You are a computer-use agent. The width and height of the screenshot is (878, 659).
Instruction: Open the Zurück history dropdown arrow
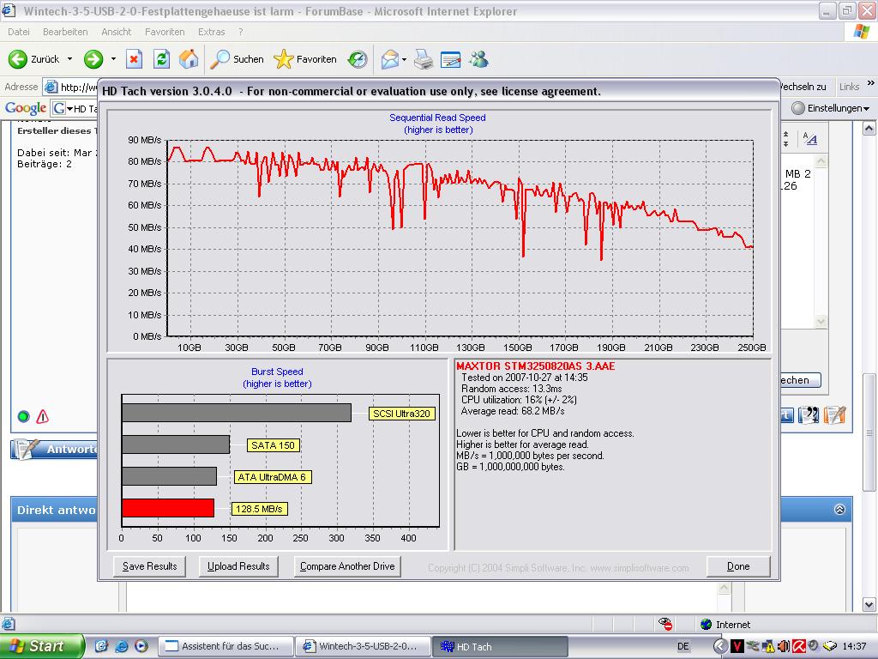coord(69,59)
